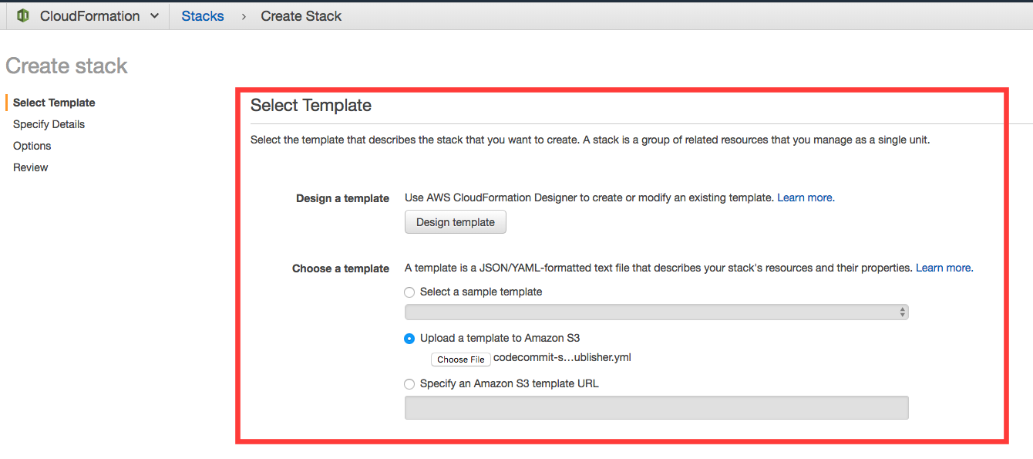Open the template 'Learn more' link
The image size is (1033, 459).
tap(943, 268)
